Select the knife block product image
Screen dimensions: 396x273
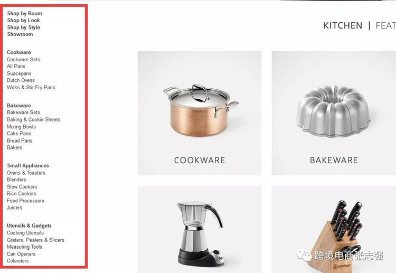(334, 229)
